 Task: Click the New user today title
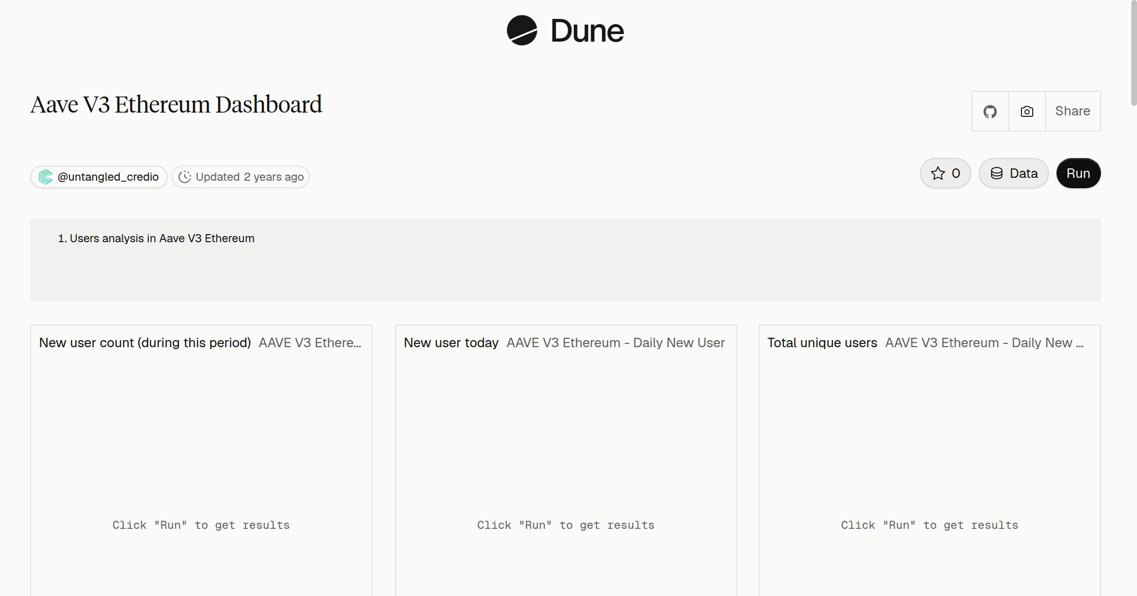[x=451, y=342]
